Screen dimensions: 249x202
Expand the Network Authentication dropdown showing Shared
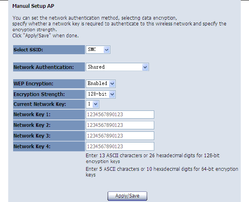117,67
